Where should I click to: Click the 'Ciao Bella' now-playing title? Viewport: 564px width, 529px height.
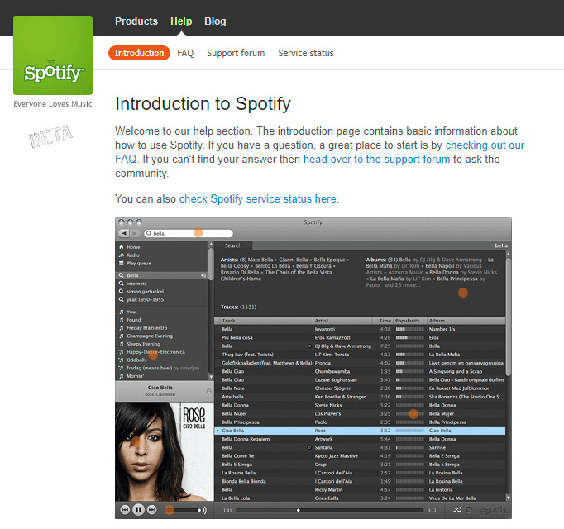pos(160,388)
